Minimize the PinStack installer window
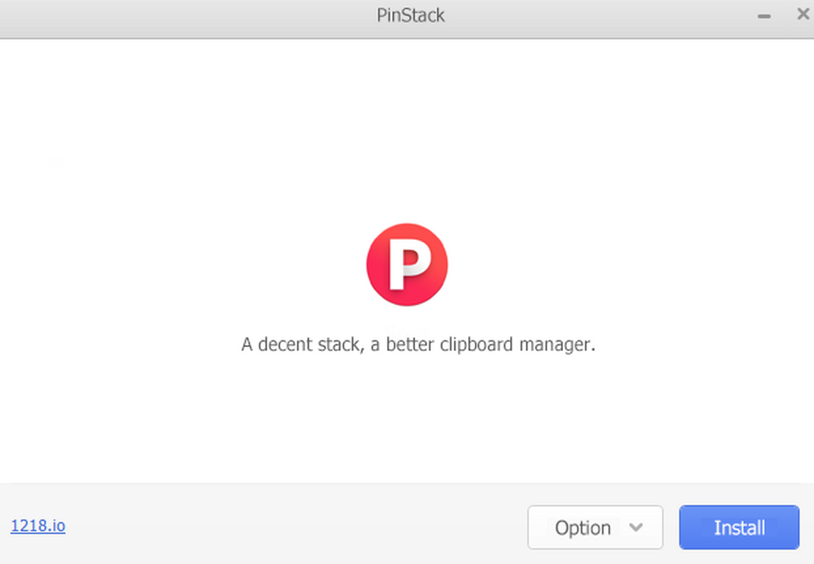 pyautogui.click(x=764, y=16)
